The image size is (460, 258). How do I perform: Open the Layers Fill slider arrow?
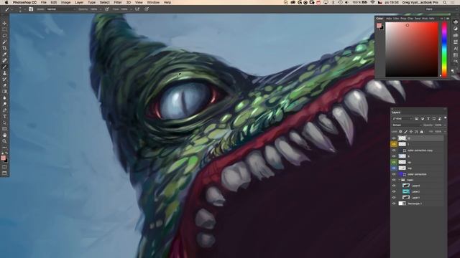pos(444,132)
